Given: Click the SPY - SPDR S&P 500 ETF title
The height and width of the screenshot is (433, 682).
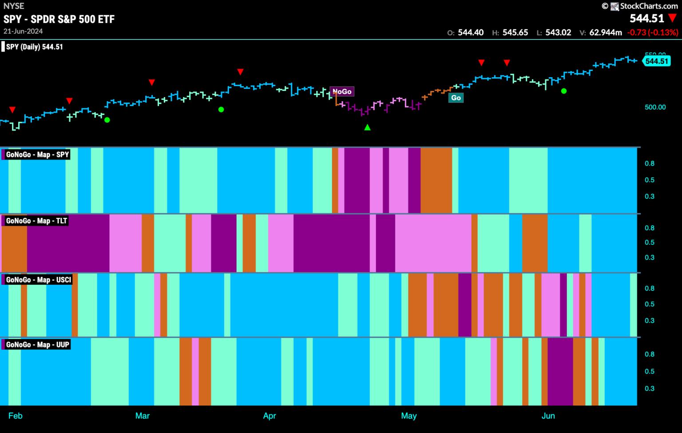Looking at the screenshot, I should [59, 19].
